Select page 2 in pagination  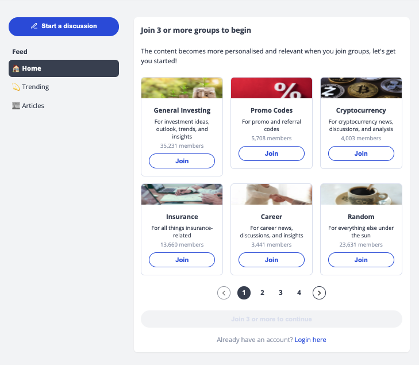point(263,293)
